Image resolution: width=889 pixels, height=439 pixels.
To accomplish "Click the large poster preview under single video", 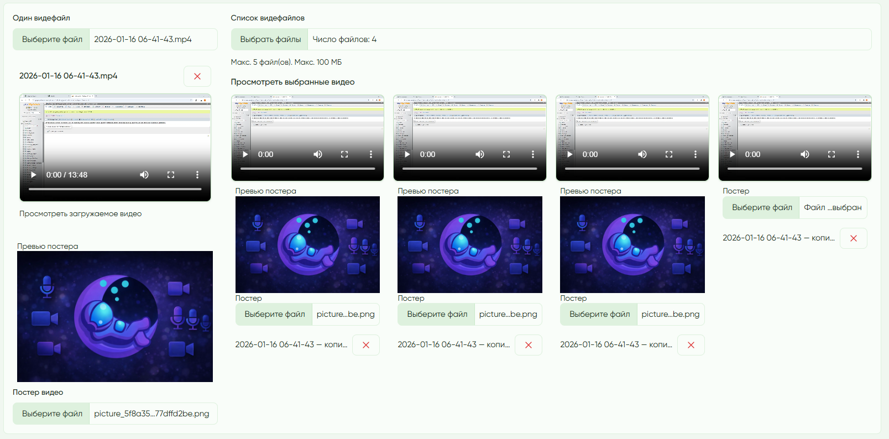I will [115, 316].
